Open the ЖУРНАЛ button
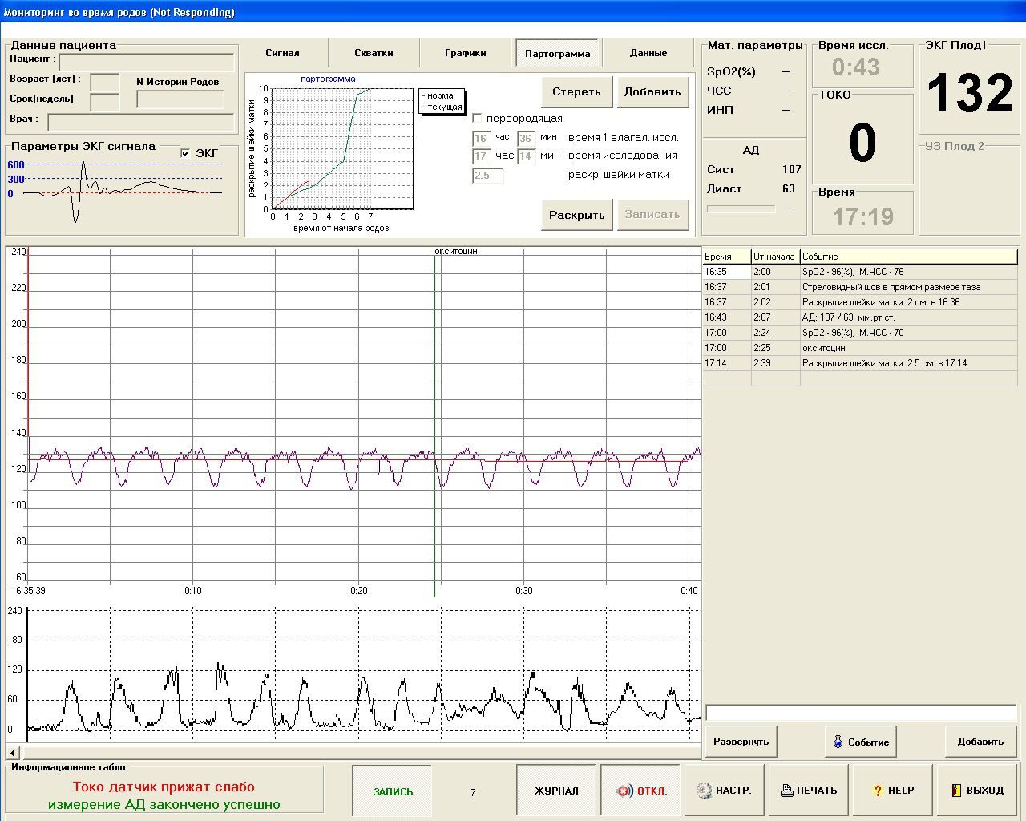The image size is (1026, 821). [x=556, y=791]
